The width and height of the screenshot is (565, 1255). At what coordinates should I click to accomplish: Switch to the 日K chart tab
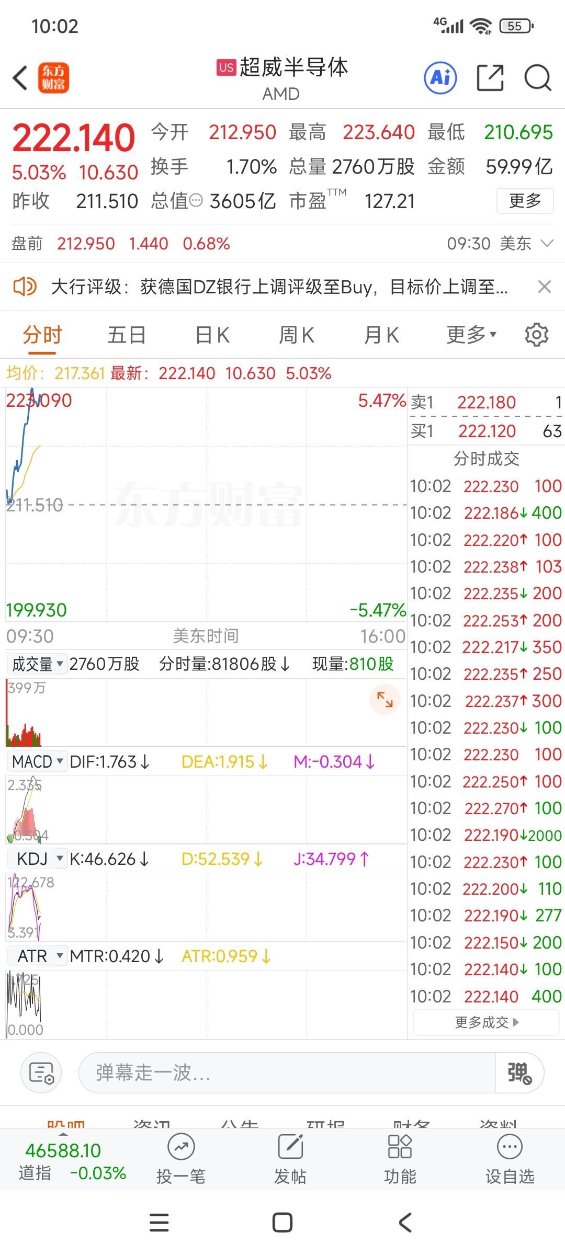tap(212, 335)
